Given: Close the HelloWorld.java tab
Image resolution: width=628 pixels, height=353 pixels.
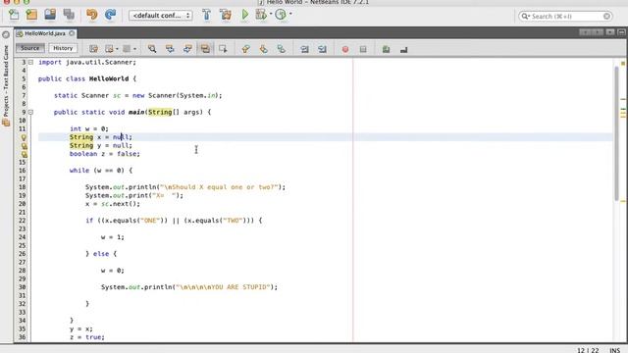Looking at the screenshot, I should click(x=72, y=33).
